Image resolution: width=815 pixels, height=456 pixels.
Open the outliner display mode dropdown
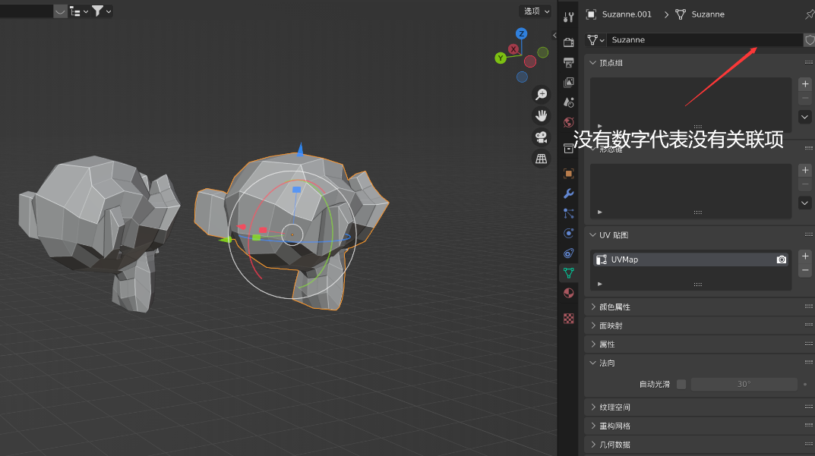point(79,11)
